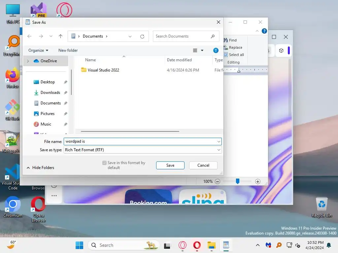Open WordPad taskbar icon

[226, 245]
